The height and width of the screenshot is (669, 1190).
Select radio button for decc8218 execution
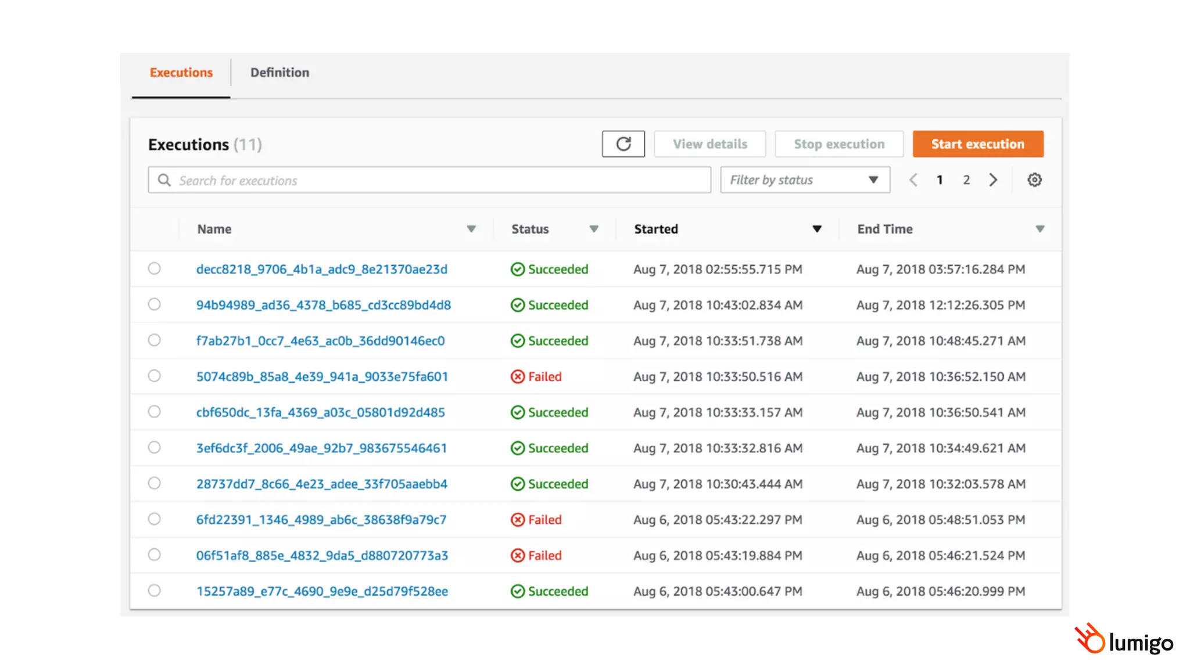(x=154, y=268)
